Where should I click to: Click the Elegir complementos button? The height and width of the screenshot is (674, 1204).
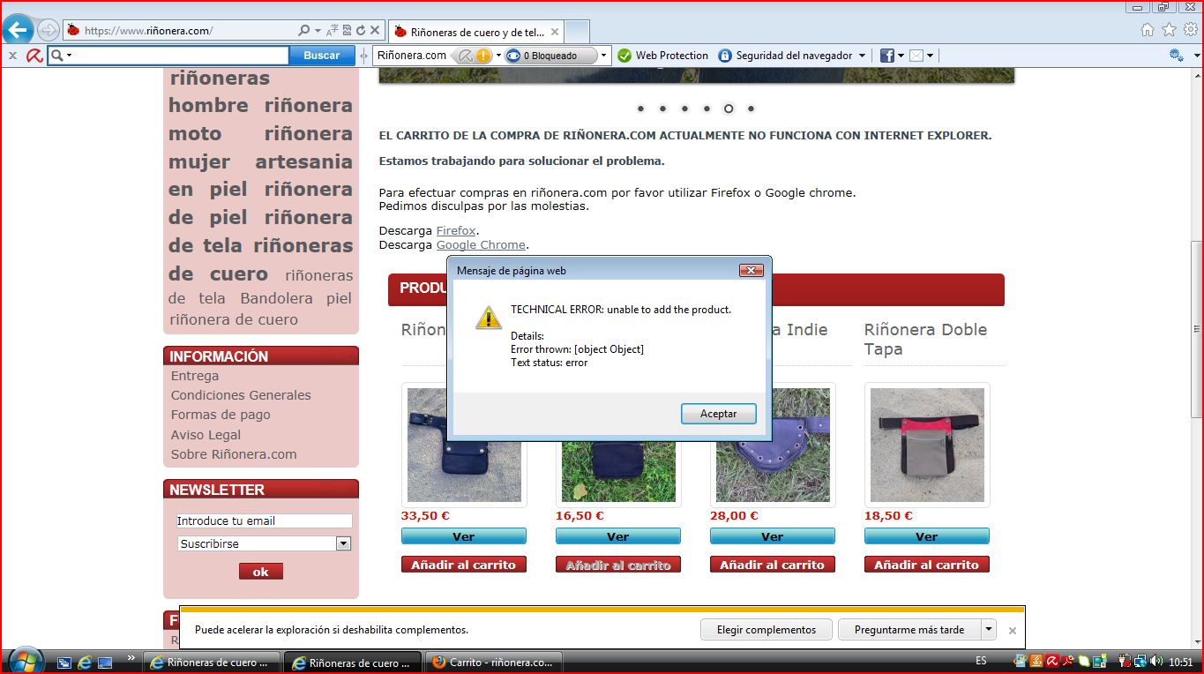tap(767, 630)
